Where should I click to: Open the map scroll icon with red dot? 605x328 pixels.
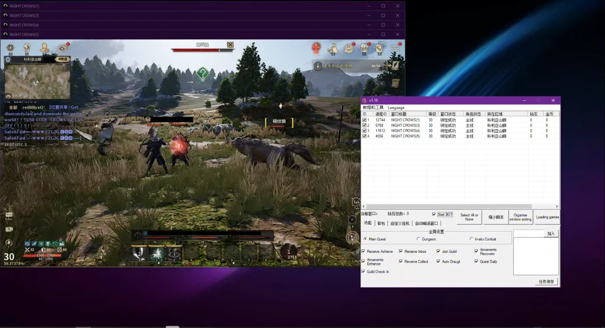point(63,48)
